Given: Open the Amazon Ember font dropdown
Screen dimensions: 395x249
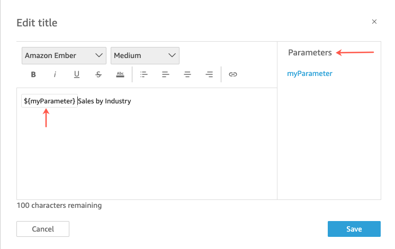Looking at the screenshot, I should (x=64, y=55).
